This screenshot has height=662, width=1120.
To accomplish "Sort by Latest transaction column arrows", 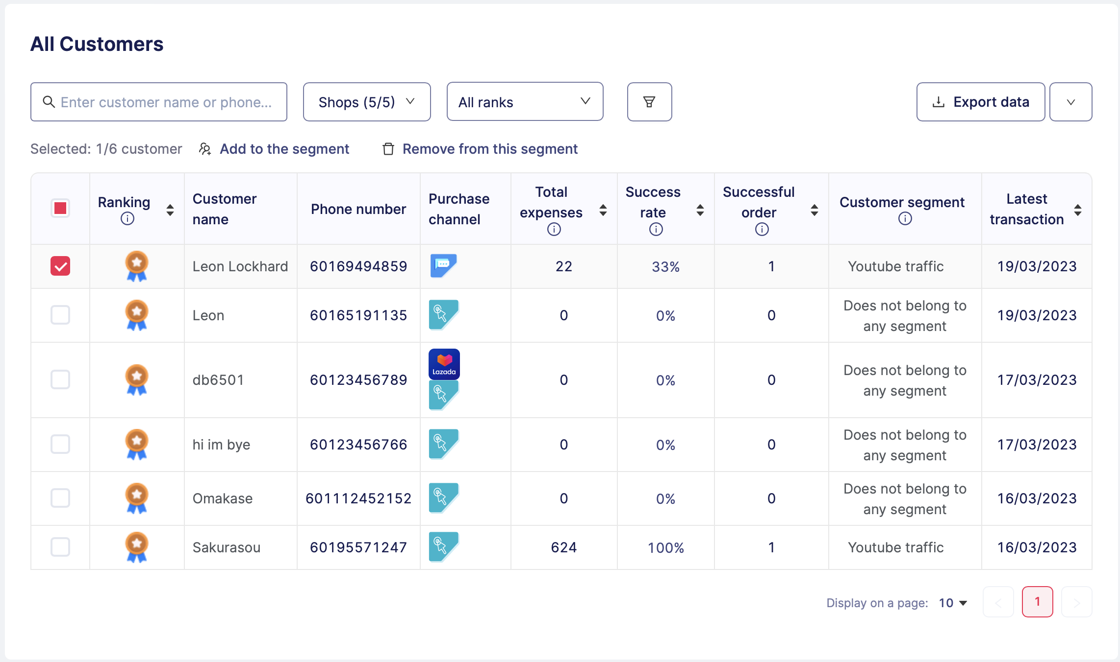I will pos(1077,210).
